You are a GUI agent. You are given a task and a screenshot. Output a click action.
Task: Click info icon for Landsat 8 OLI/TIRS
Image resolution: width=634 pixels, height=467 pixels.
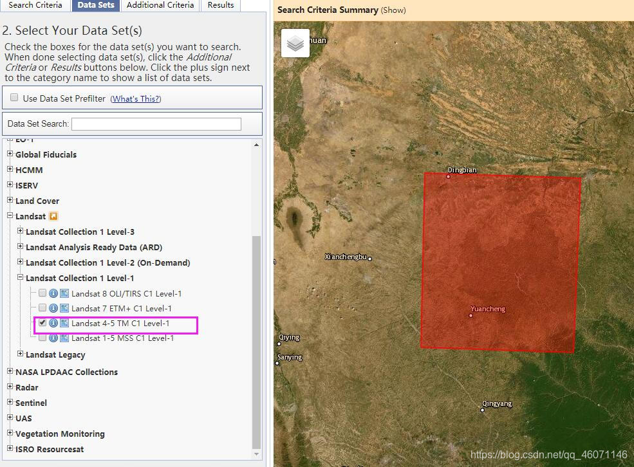(53, 294)
